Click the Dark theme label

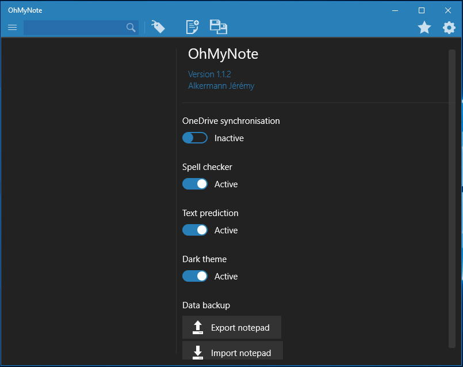[x=204, y=259]
